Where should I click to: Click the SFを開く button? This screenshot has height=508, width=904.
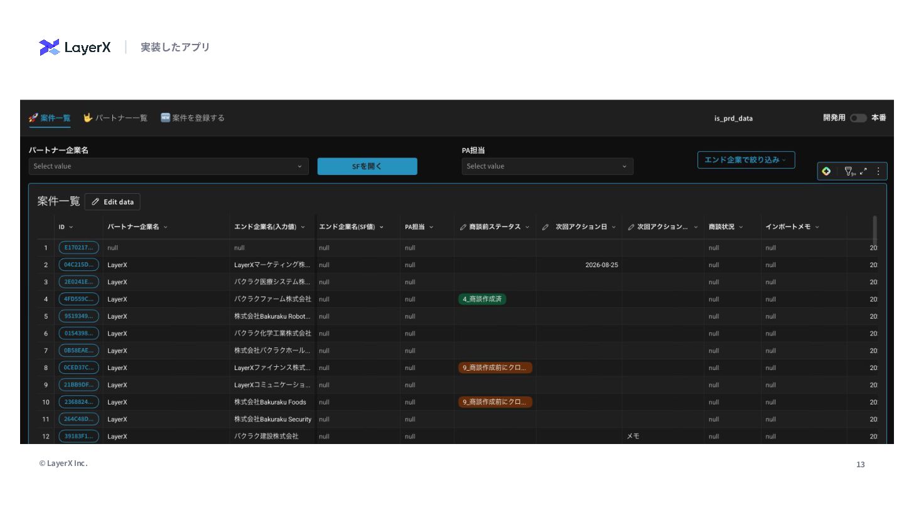pos(367,166)
